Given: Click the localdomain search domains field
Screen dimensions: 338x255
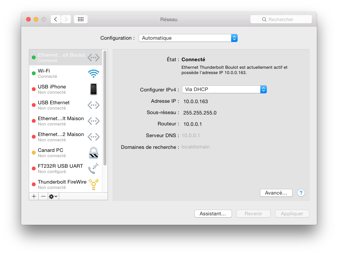Looking at the screenshot, I should (x=195, y=147).
